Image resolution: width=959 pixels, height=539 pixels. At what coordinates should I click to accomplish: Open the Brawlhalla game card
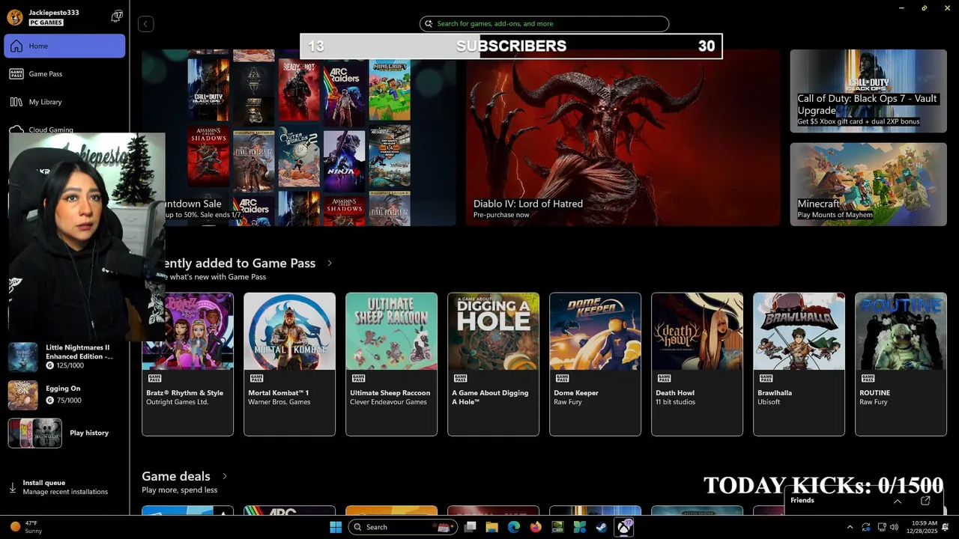pyautogui.click(x=799, y=364)
